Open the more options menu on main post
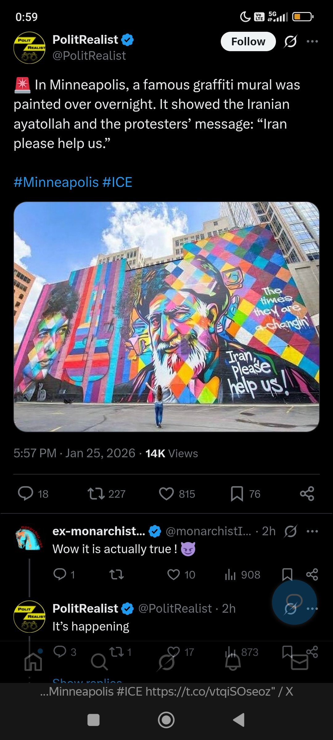 pyautogui.click(x=312, y=41)
